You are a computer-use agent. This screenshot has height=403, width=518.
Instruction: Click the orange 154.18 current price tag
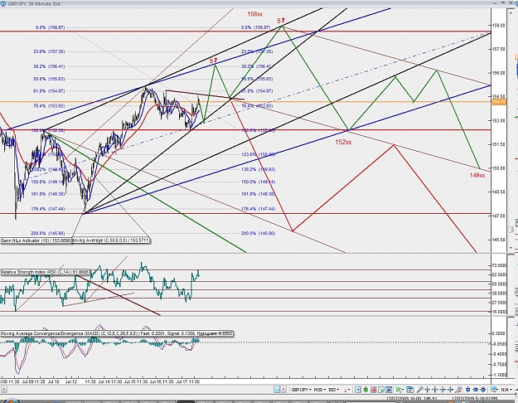point(499,102)
